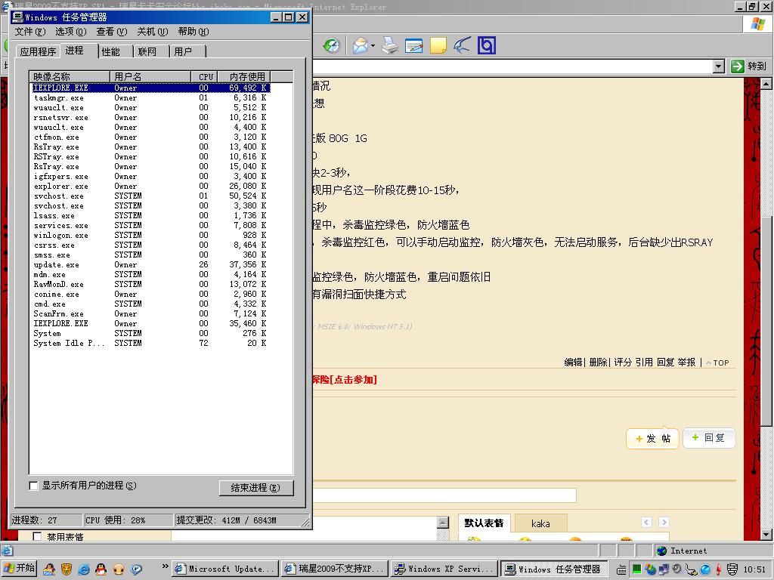Viewport: 774px width, 580px height.
Task: Click the 举报 link on the forum post
Action: tap(686, 362)
